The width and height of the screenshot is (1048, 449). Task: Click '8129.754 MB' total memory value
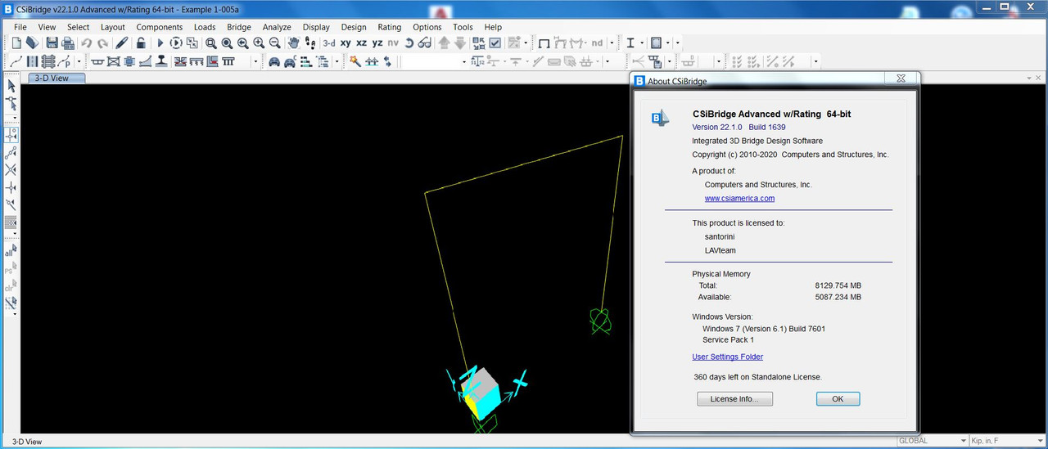(x=838, y=285)
